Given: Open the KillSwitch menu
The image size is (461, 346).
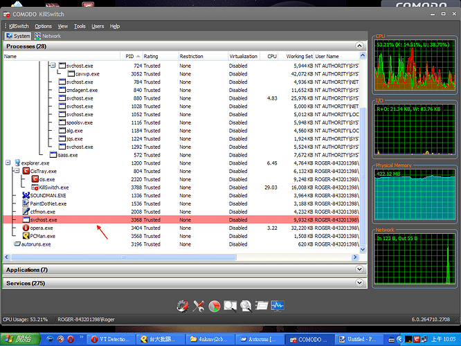Looking at the screenshot, I should [x=19, y=26].
